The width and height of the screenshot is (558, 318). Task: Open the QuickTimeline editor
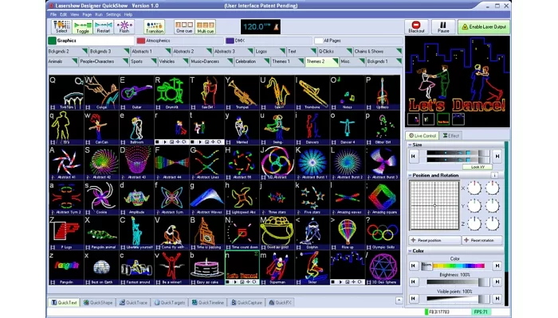(x=208, y=302)
